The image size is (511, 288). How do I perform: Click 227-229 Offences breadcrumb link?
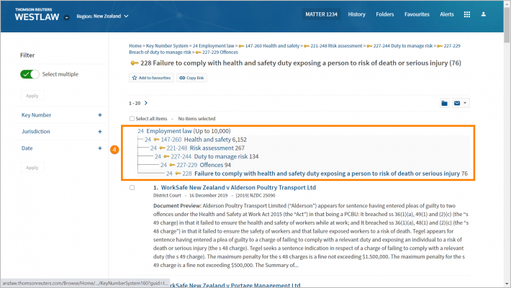(x=220, y=52)
